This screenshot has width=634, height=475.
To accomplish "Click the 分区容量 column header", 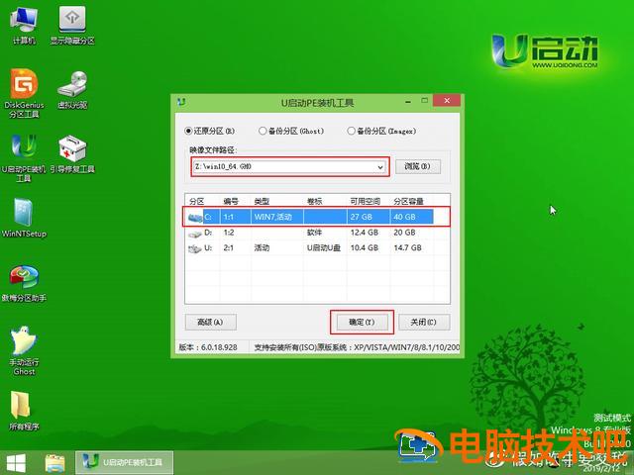I will pyautogui.click(x=408, y=201).
